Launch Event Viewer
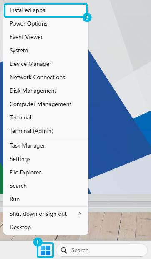 pyautogui.click(x=45, y=37)
